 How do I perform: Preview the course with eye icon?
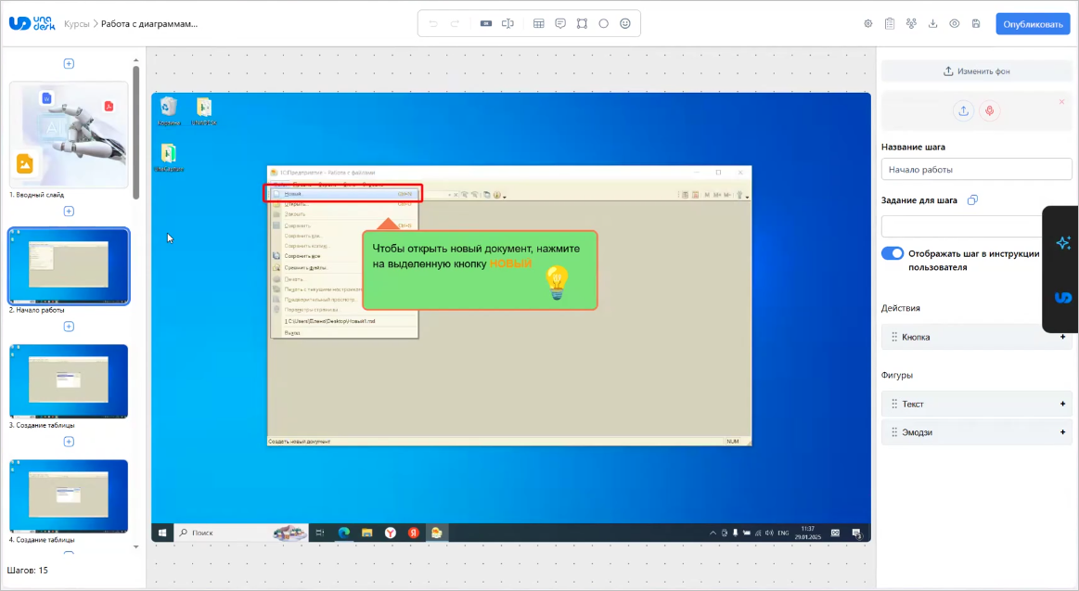(x=955, y=23)
